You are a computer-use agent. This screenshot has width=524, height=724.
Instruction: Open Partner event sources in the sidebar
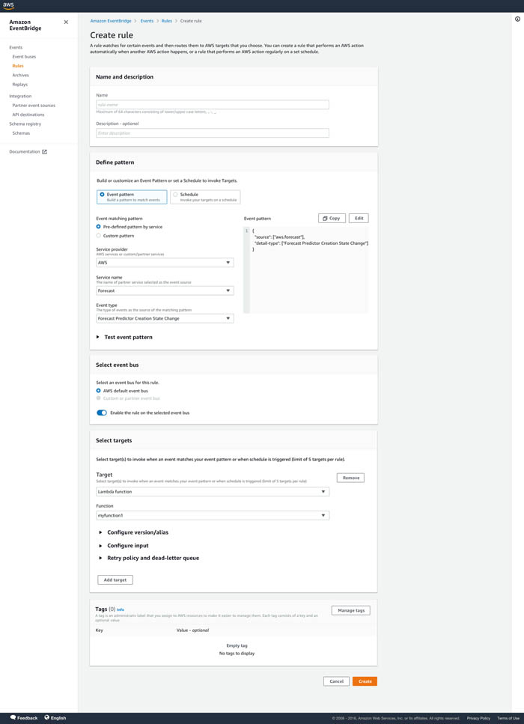[x=34, y=106]
